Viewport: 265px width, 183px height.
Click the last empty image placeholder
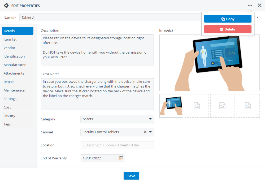click(x=248, y=106)
